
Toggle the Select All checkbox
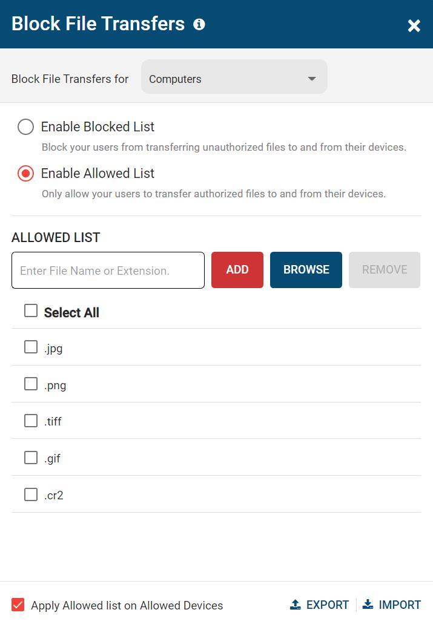click(x=30, y=310)
